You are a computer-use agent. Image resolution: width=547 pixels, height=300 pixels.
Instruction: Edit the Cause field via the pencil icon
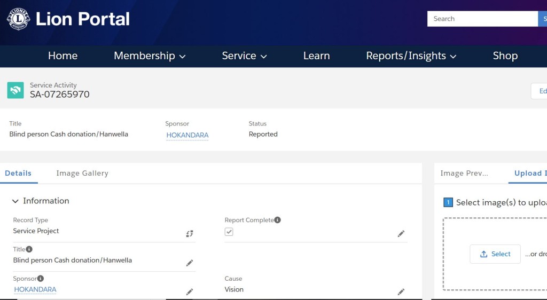coord(401,292)
